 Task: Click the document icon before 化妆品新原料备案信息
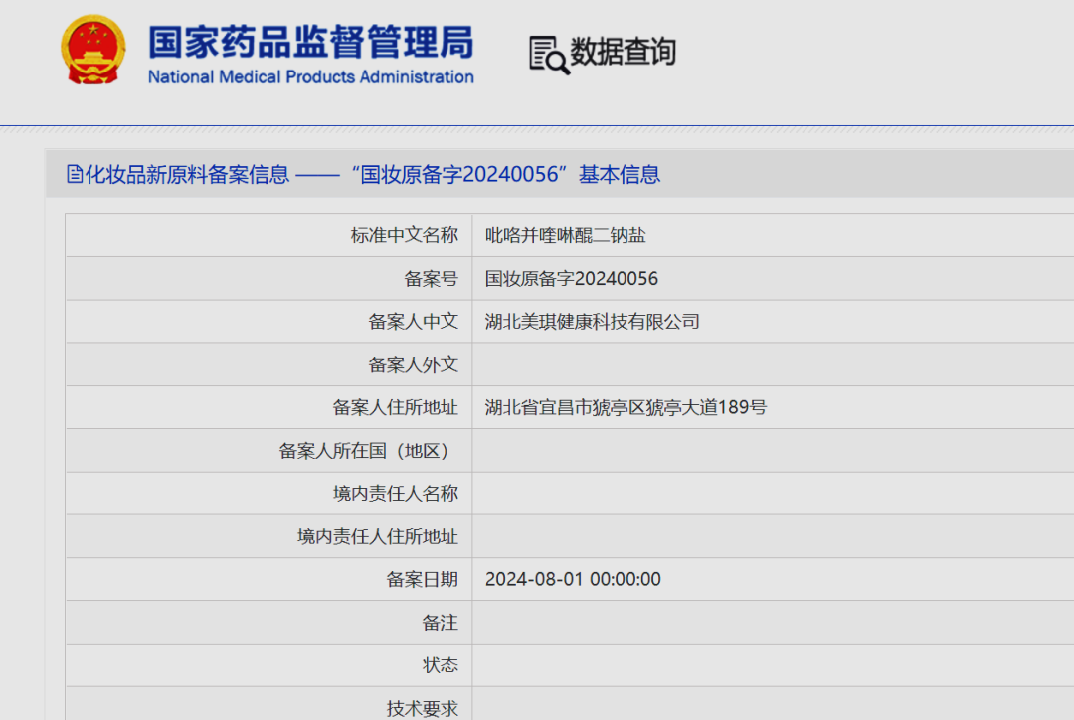pos(75,175)
